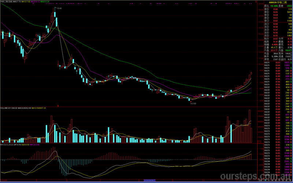Click the 收益 value 0.21

pos(290,59)
